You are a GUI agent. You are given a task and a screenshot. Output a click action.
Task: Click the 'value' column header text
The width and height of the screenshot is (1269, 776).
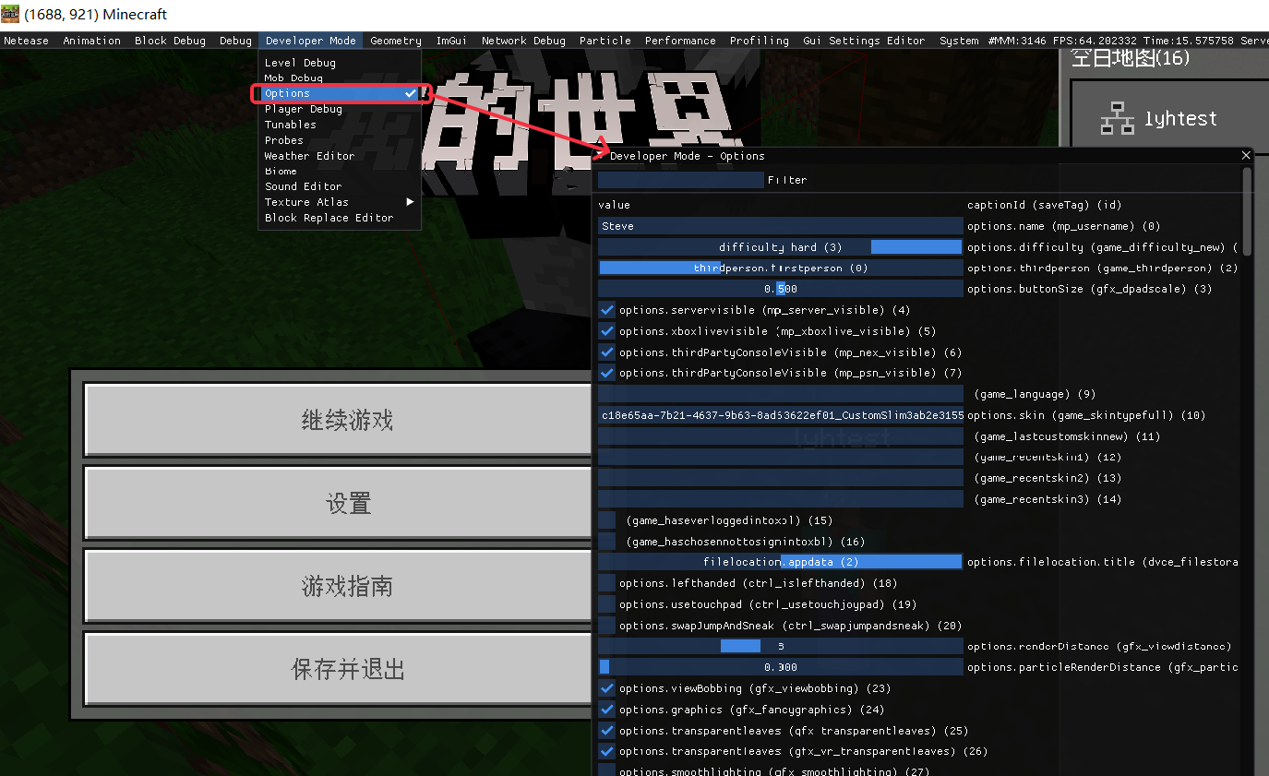614,205
